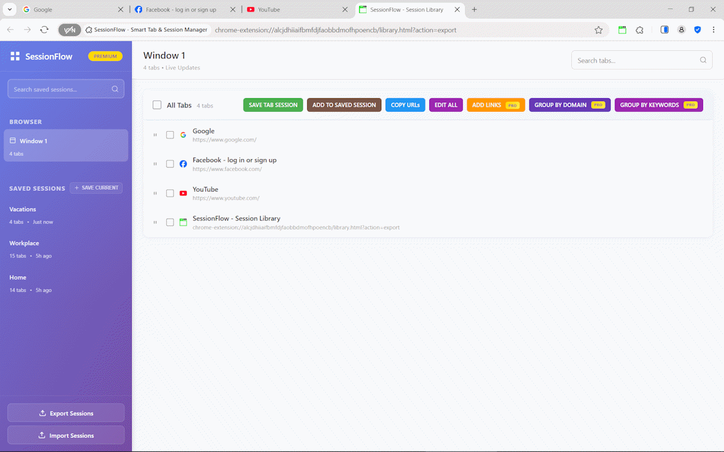This screenshot has height=452, width=724.
Task: Open the Chrome profile avatar icon
Action: click(682, 30)
